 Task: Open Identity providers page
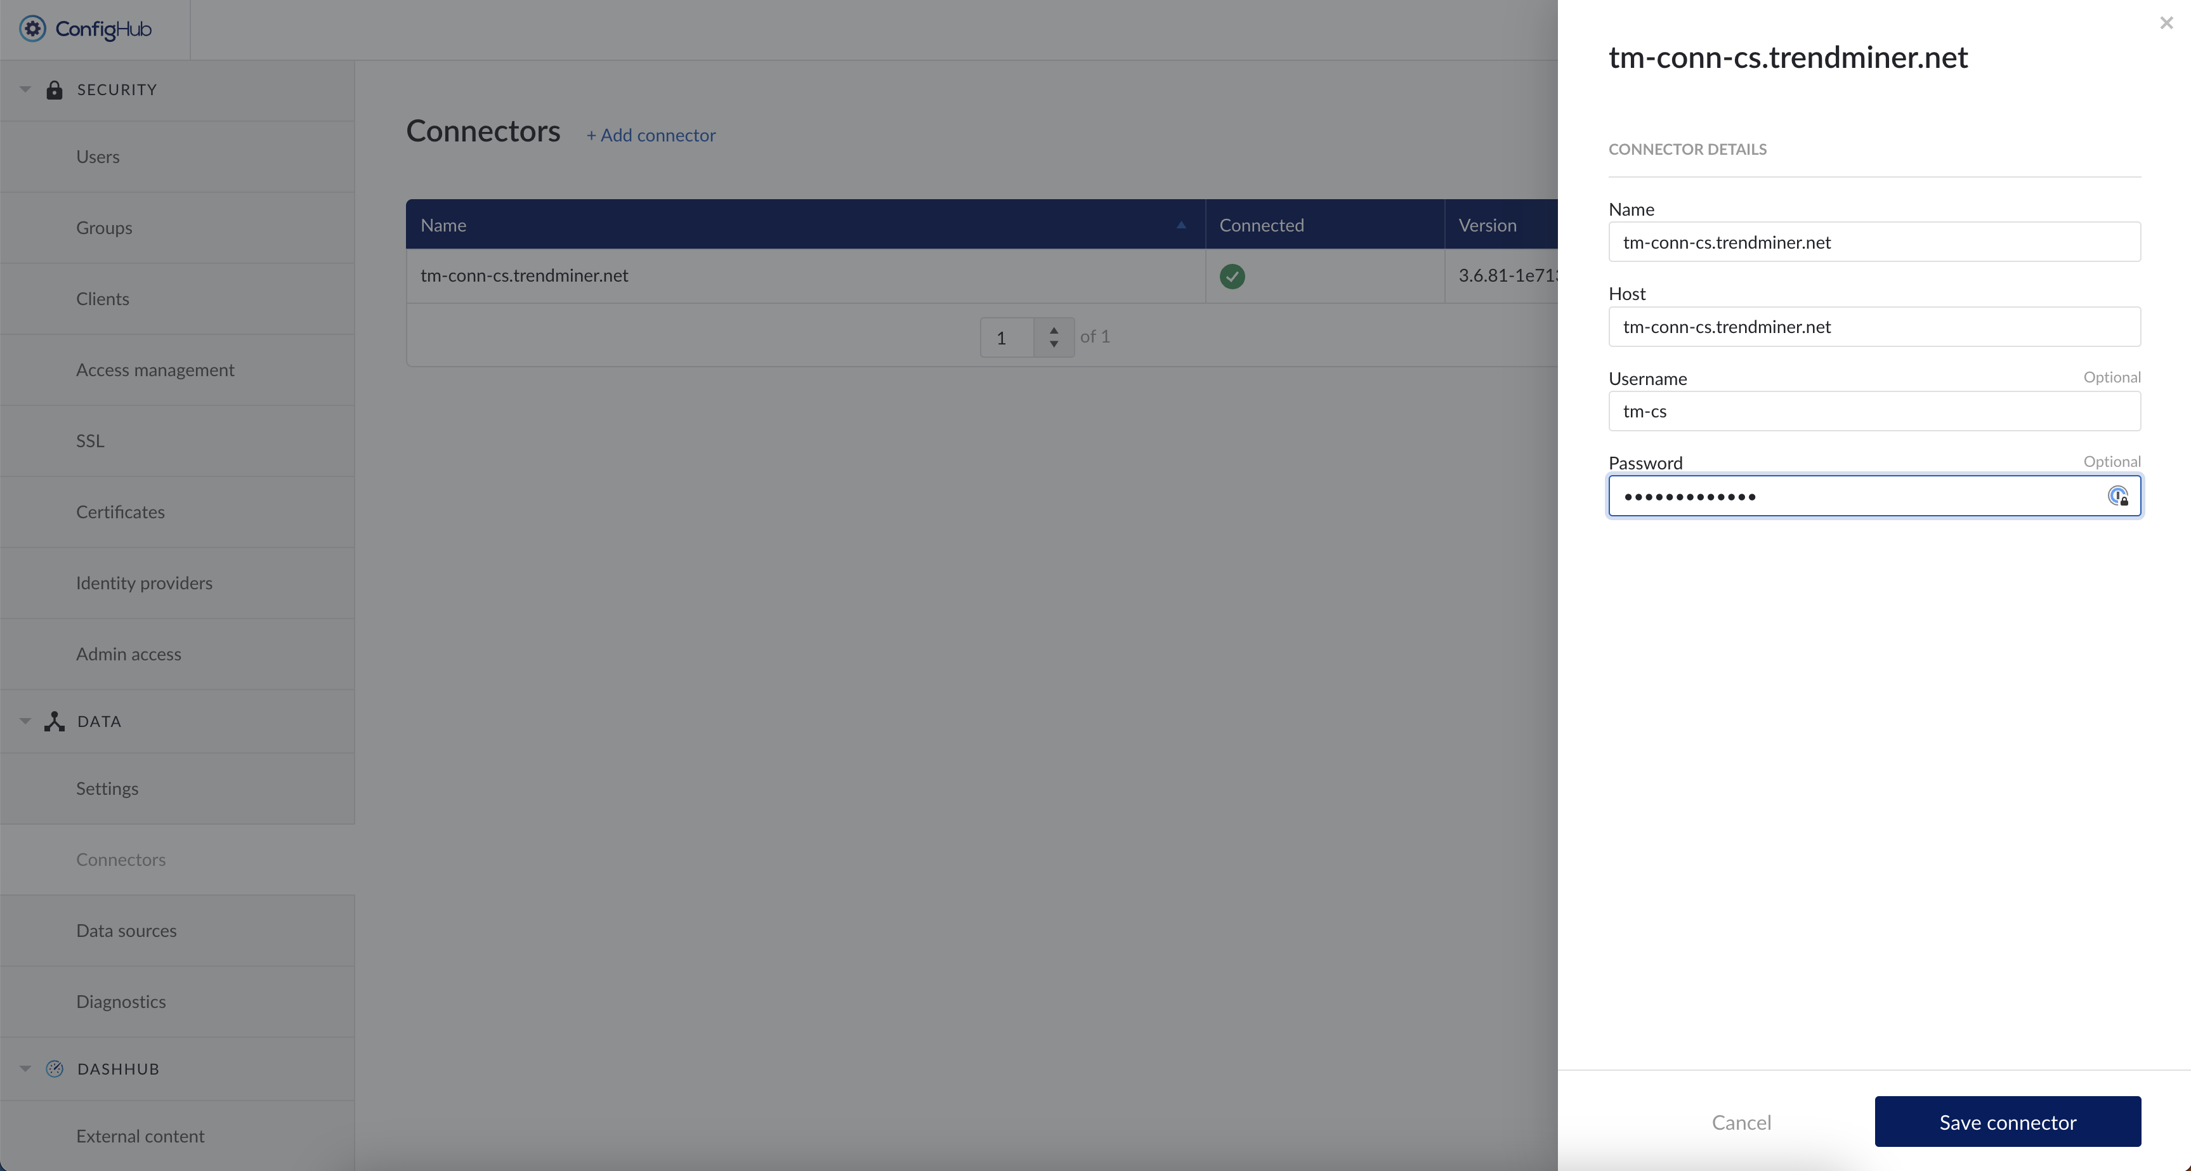(144, 584)
